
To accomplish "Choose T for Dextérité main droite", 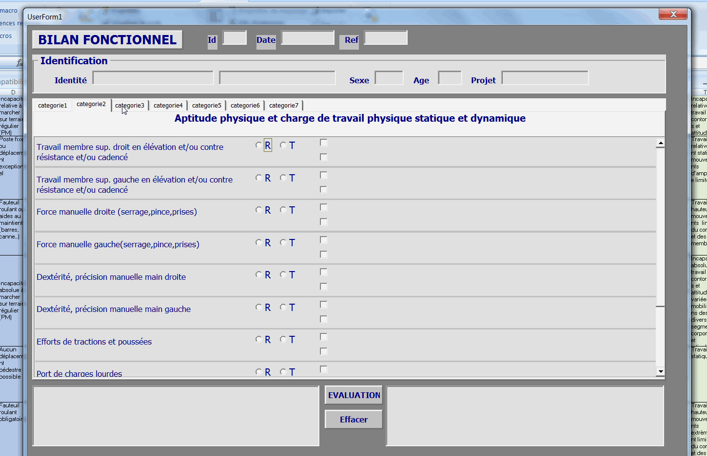I will point(283,274).
